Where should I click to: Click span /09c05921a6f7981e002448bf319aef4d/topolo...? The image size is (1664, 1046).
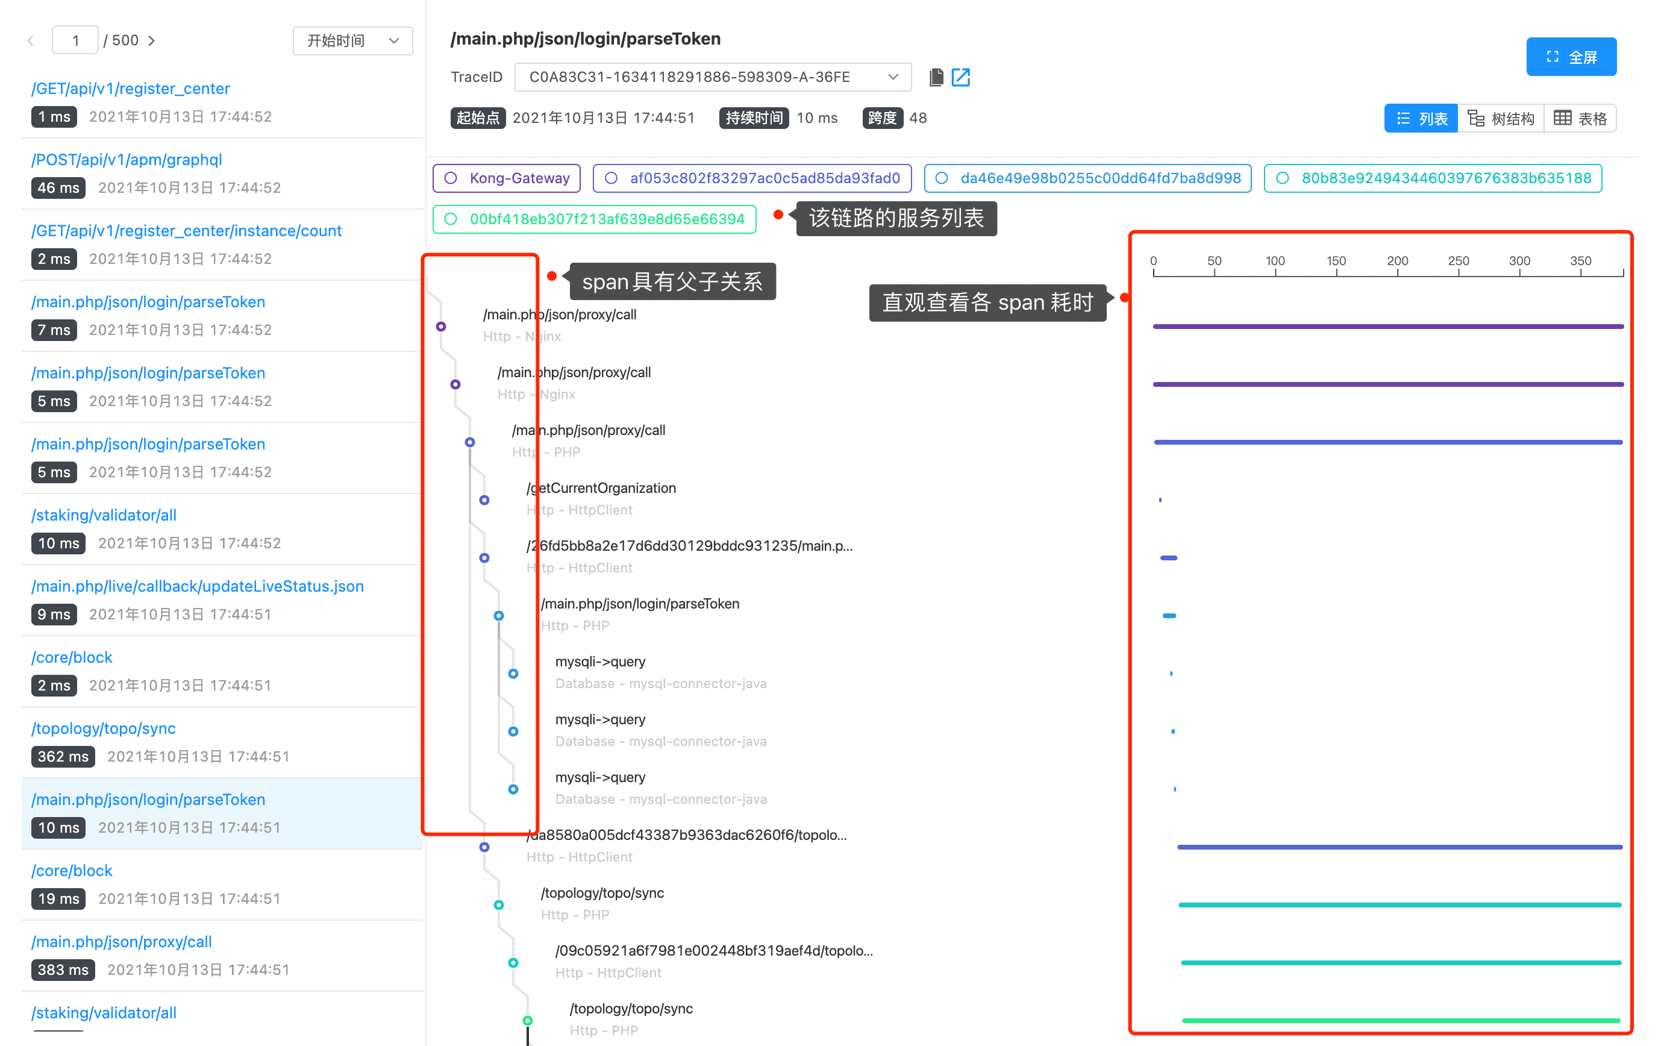click(715, 951)
